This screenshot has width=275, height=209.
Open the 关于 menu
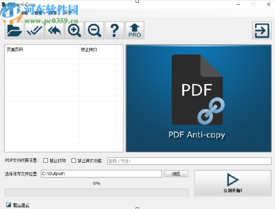coord(68,13)
